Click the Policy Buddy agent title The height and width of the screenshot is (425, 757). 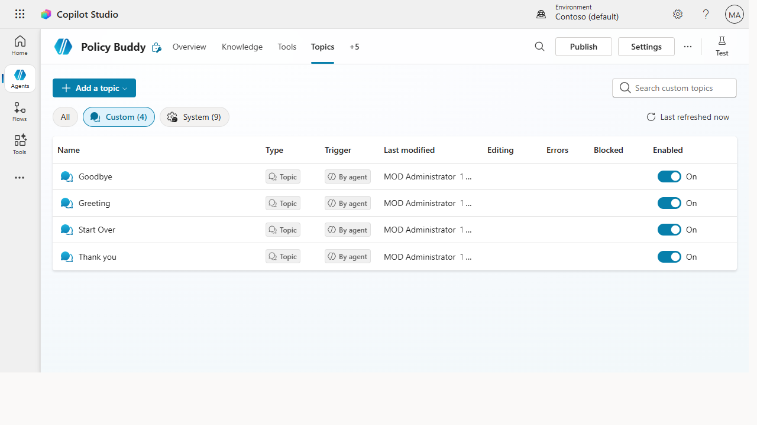tap(114, 47)
